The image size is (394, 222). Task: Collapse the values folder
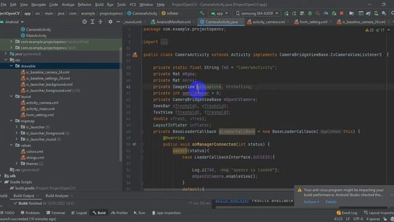click(11, 146)
